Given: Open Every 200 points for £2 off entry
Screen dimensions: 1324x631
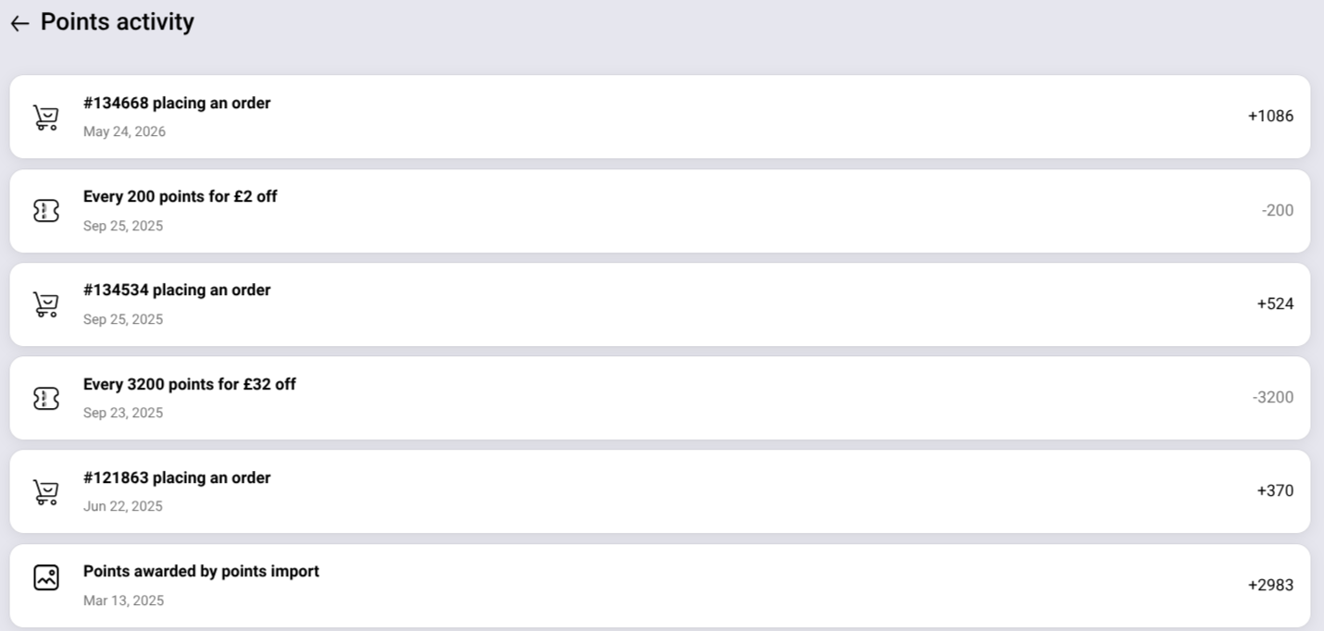Looking at the screenshot, I should pyautogui.click(x=660, y=211).
